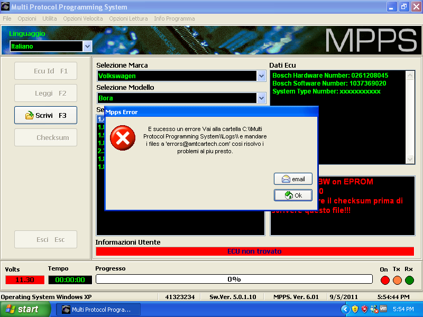423x317 pixels.
Task: Click the Ecu Id F1 button
Action: click(x=45, y=71)
